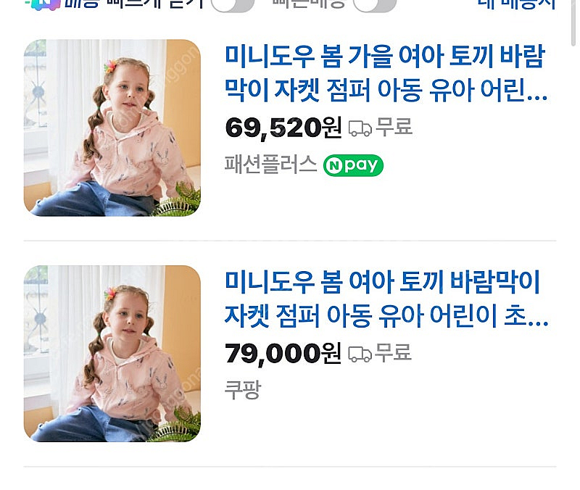Click the truck icon beside 79,000원

(x=360, y=354)
